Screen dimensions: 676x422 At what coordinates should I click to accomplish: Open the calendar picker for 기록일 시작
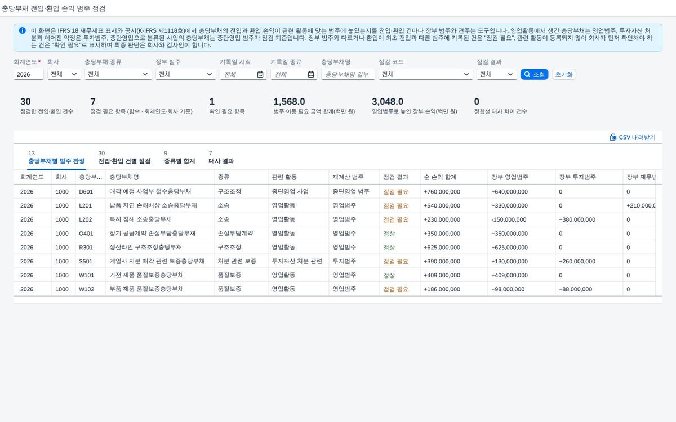tap(260, 74)
